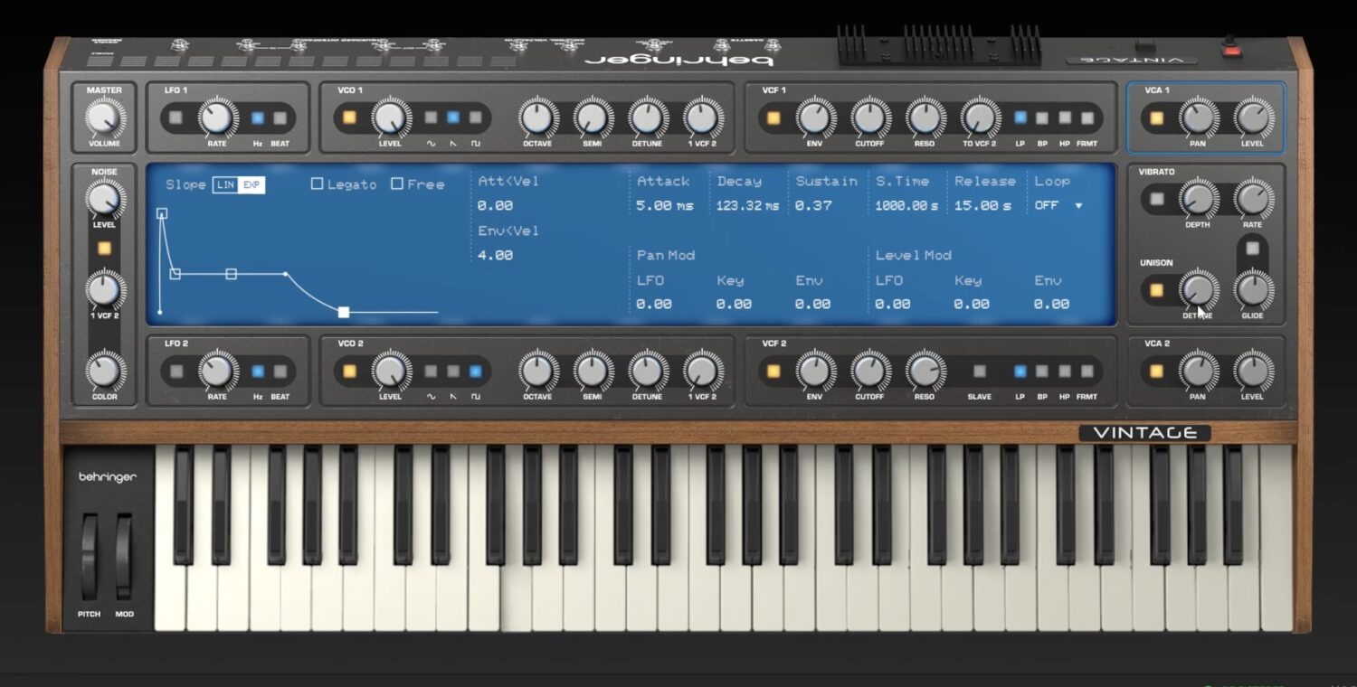Image resolution: width=1357 pixels, height=687 pixels.
Task: Check the Legato checkbox
Action: pos(317,184)
